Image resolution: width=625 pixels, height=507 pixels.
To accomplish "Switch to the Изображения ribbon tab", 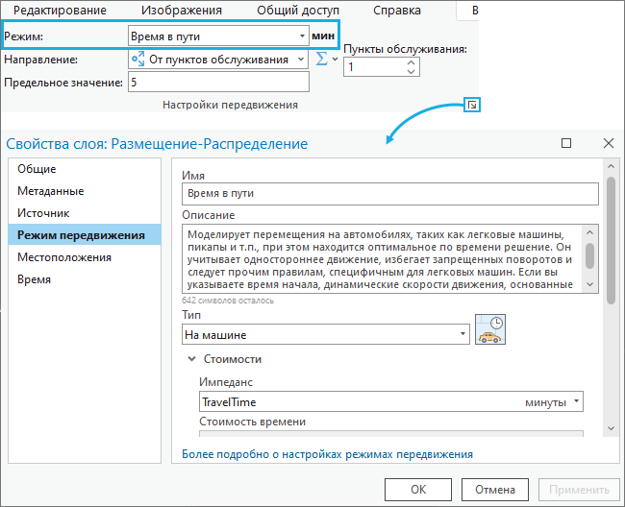I will click(x=181, y=11).
